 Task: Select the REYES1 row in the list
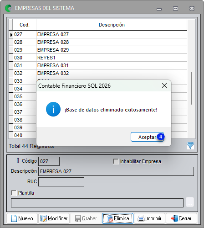(x=100, y=58)
